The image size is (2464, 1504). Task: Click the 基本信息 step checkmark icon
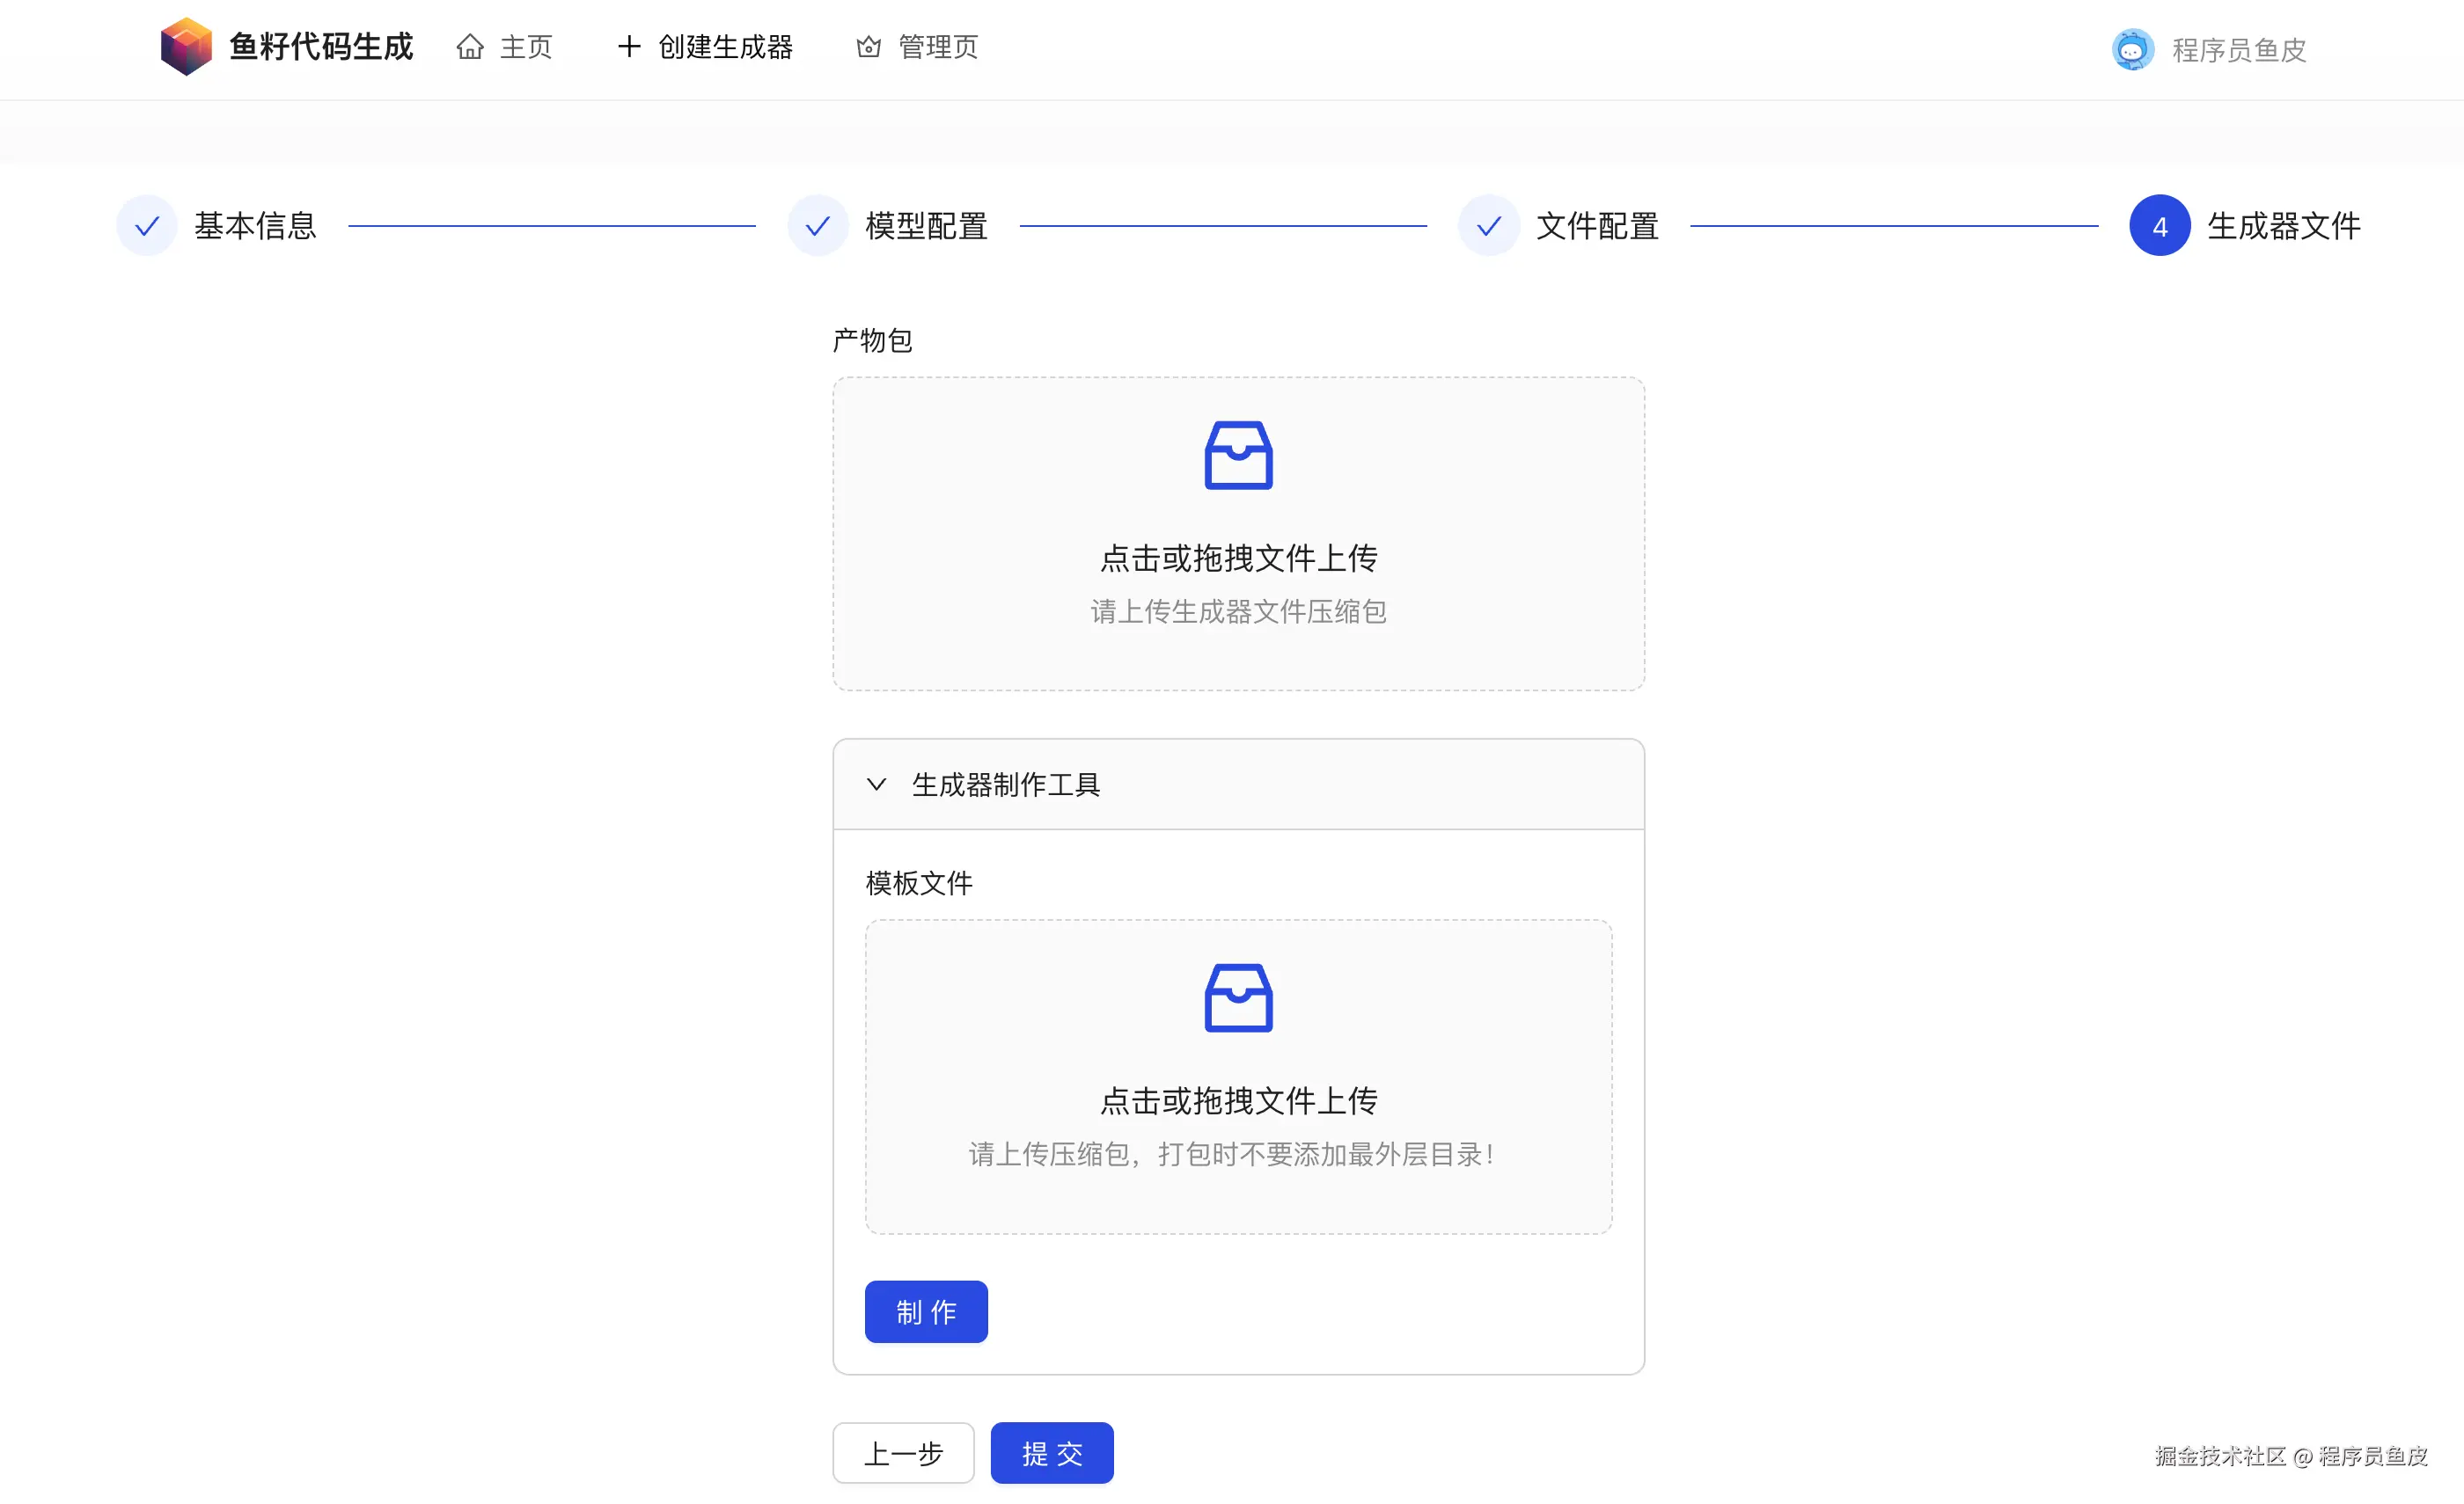pos(147,226)
